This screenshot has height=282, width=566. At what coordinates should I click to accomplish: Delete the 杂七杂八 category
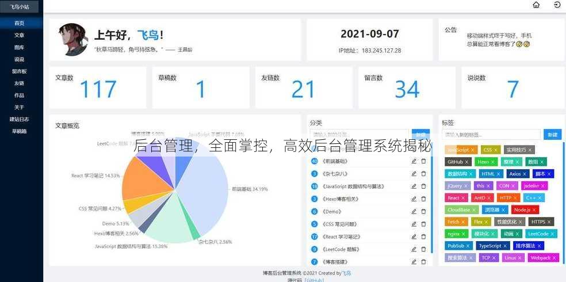[423, 174]
